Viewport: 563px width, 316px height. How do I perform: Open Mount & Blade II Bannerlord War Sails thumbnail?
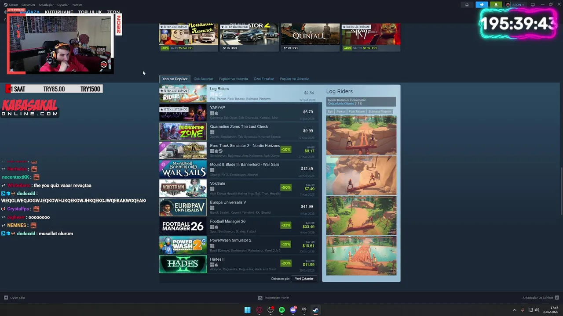pos(183,169)
